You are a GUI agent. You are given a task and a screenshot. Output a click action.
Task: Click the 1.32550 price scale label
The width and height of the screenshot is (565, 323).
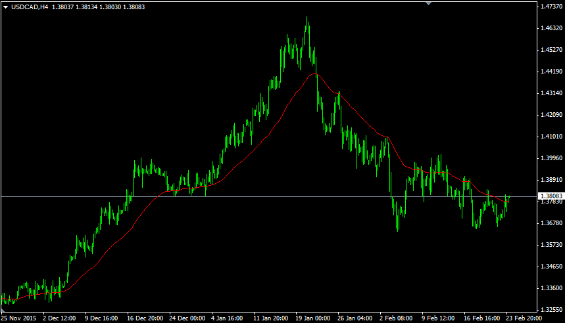[552, 310]
